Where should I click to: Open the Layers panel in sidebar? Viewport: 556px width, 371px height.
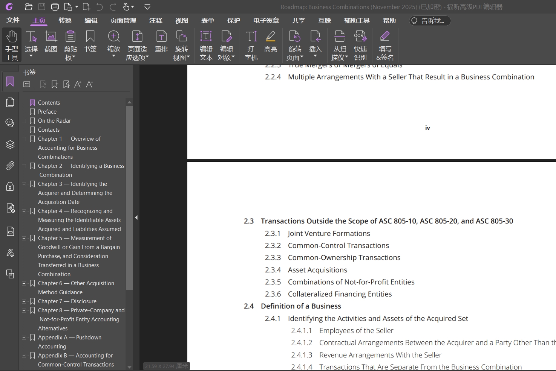[x=10, y=144]
